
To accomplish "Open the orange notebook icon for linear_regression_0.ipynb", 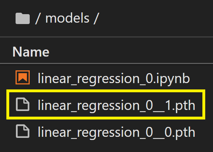I will click(23, 77).
